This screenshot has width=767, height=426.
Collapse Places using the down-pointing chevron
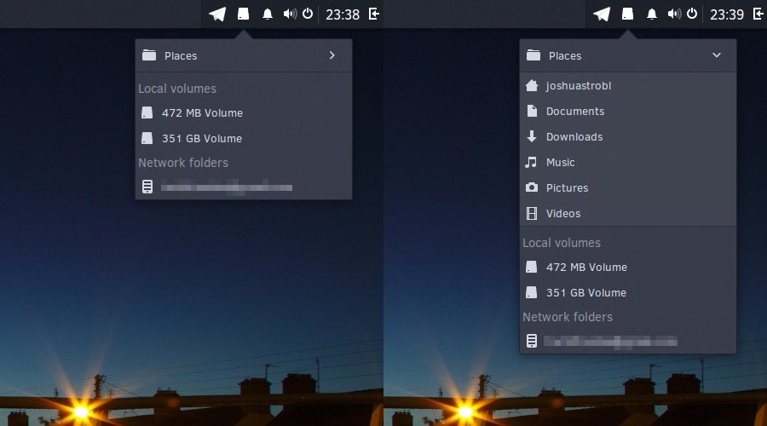coord(716,55)
